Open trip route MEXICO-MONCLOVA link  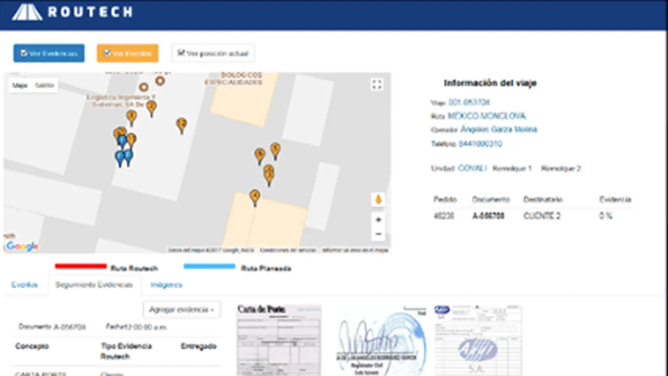click(x=486, y=116)
